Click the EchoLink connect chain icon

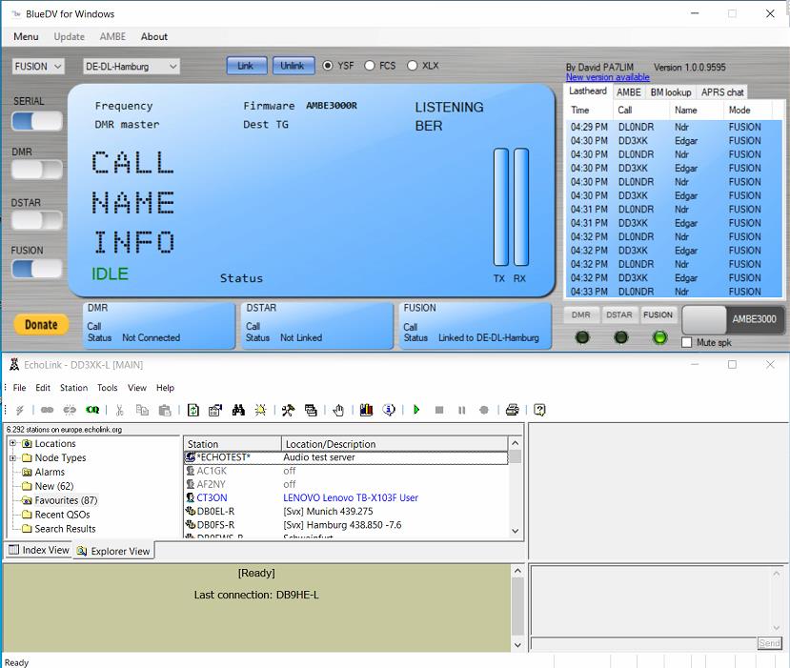pyautogui.click(x=47, y=410)
